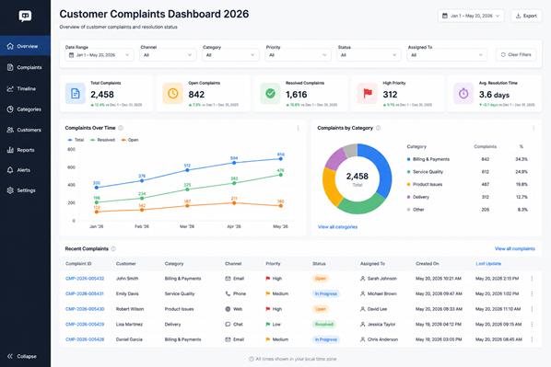Click the View all categories link
The width and height of the screenshot is (551, 367).
click(x=338, y=227)
